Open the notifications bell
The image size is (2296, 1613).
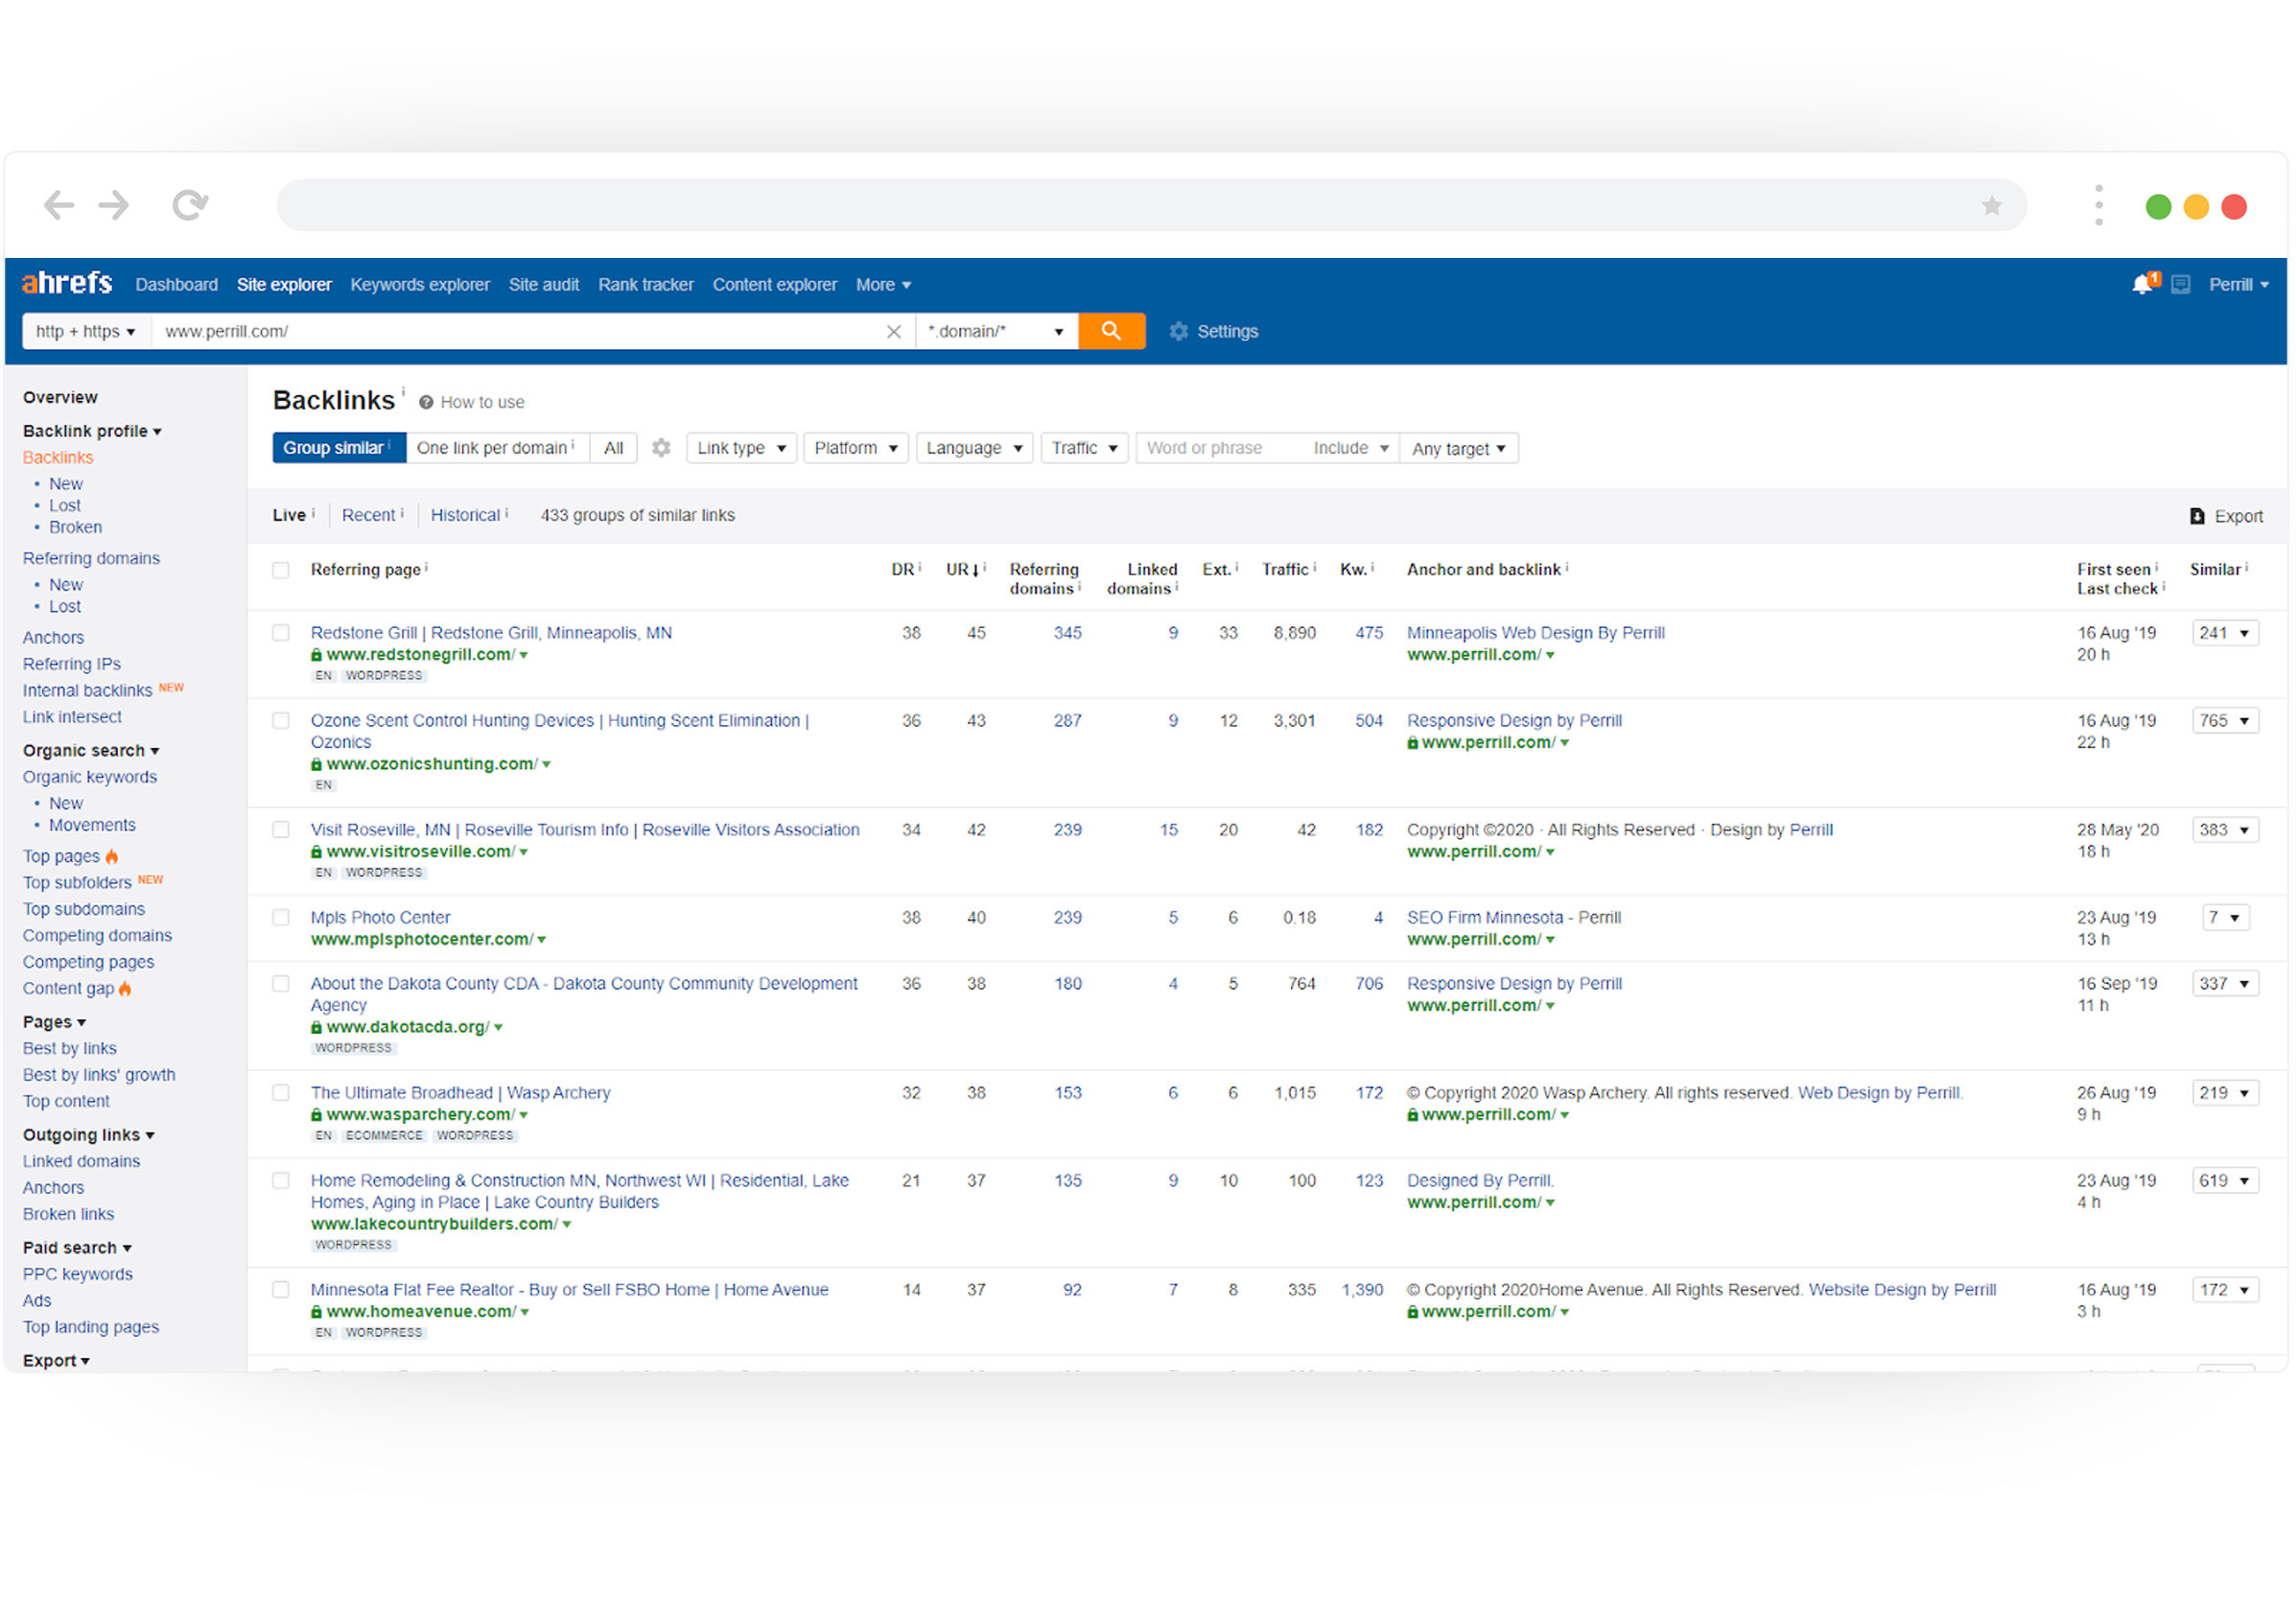pyautogui.click(x=2141, y=285)
